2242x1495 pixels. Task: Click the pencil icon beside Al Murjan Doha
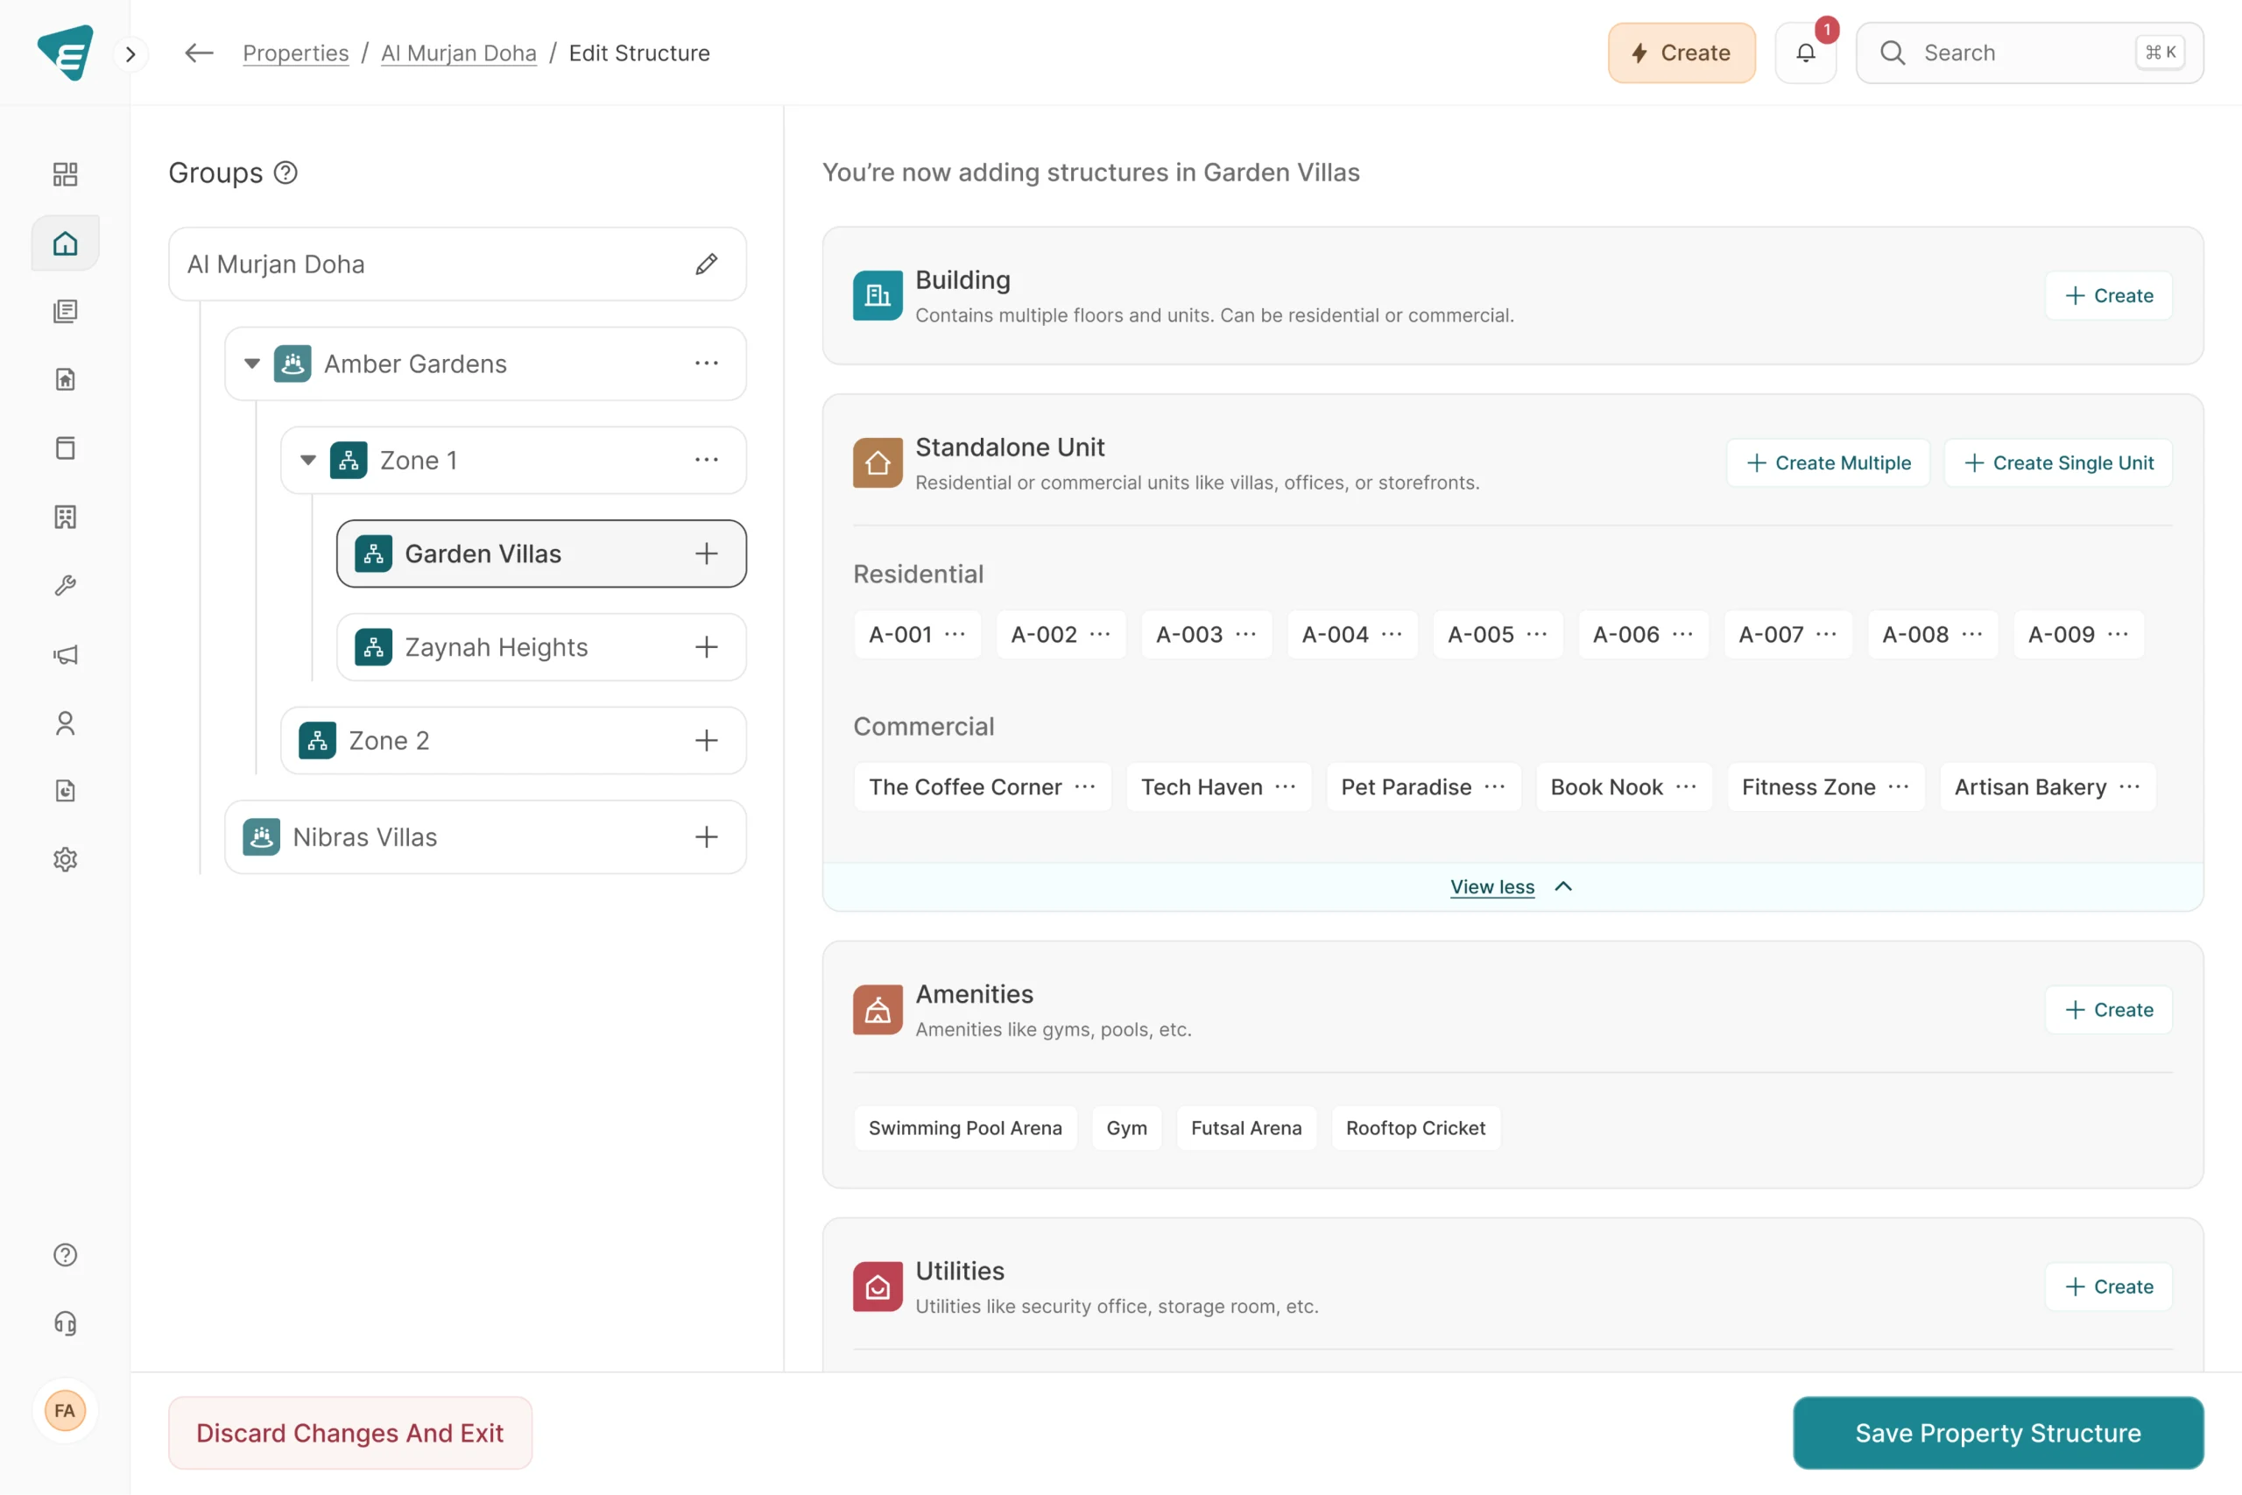(707, 264)
